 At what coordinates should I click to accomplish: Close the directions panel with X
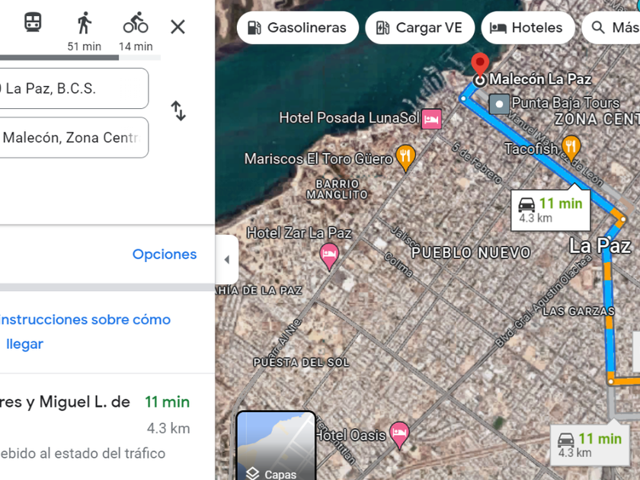coord(178,27)
